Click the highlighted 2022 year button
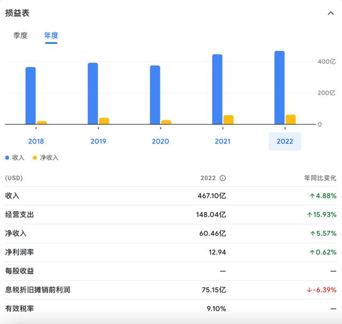This screenshot has width=342, height=324. point(285,141)
